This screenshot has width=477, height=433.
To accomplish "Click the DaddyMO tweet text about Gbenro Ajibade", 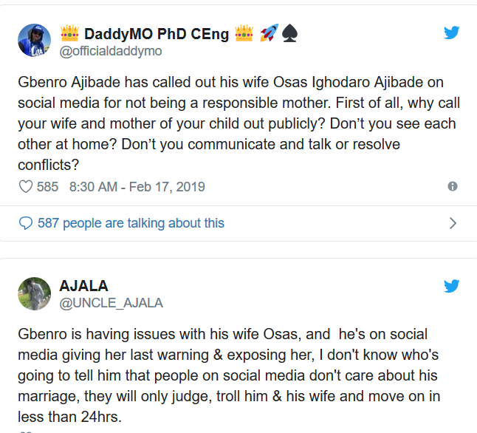I will coord(238,123).
